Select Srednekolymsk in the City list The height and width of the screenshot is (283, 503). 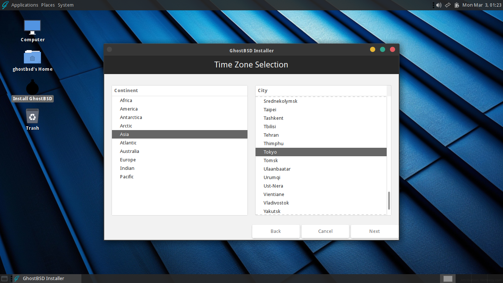pos(321,101)
